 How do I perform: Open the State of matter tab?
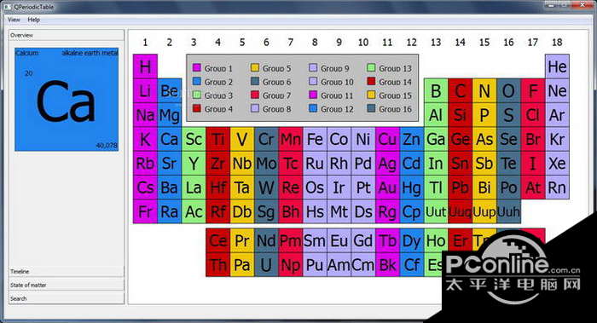67,285
